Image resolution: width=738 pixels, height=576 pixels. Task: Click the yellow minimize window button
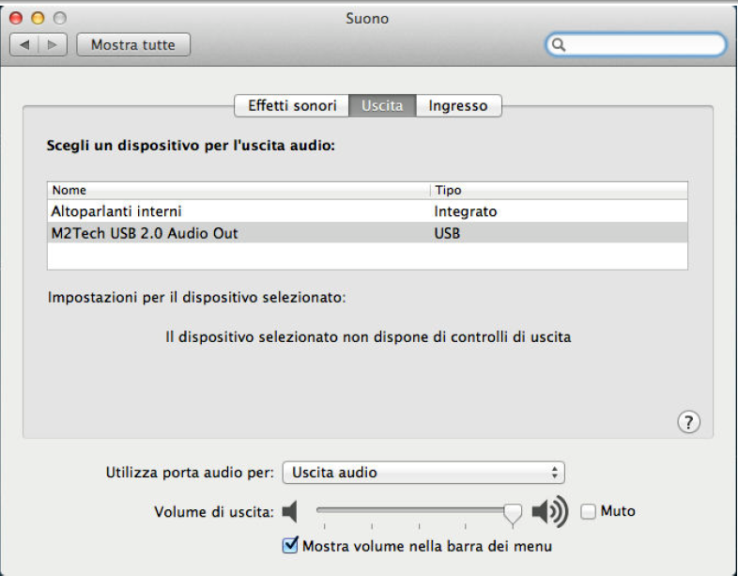[38, 18]
